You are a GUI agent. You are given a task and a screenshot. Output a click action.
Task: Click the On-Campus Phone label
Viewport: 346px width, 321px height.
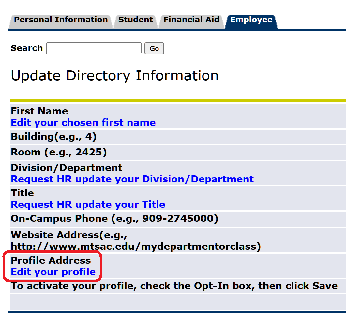pos(114,219)
